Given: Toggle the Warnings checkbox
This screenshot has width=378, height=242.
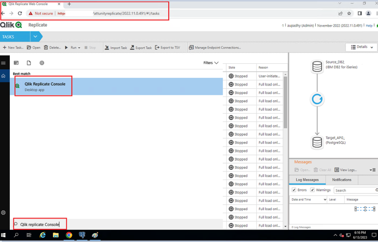Looking at the screenshot, I should point(312,190).
